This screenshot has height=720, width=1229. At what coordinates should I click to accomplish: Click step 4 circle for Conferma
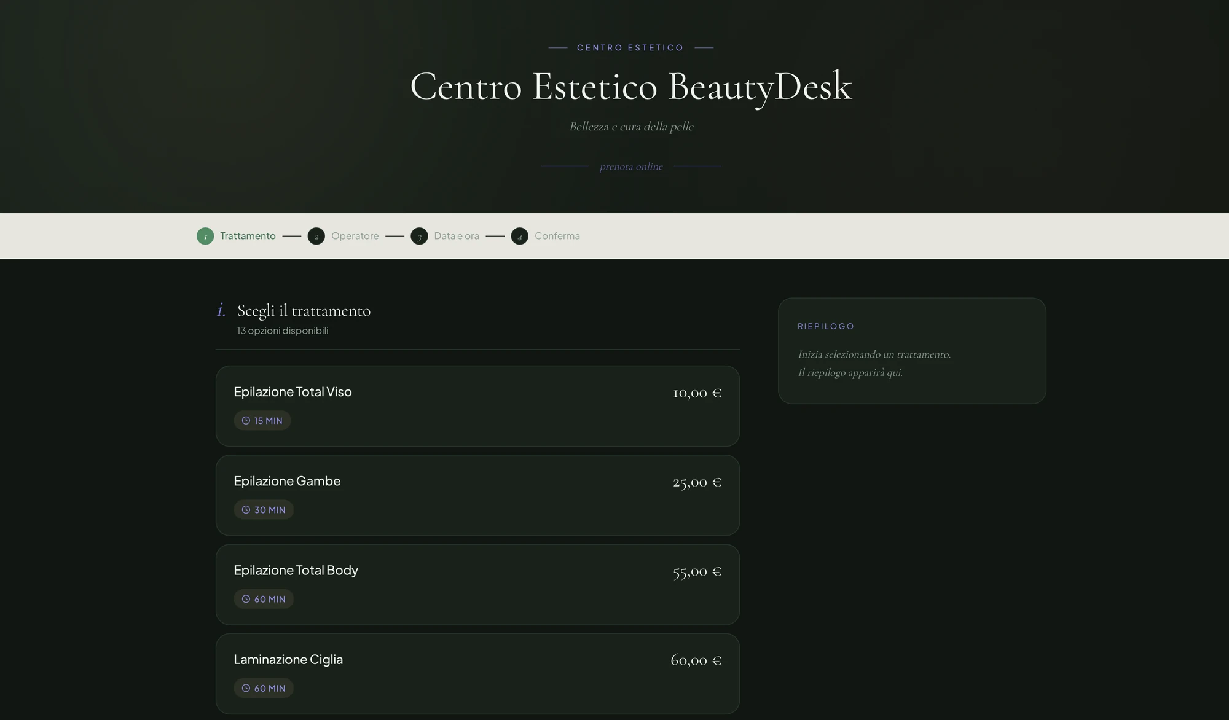point(520,236)
